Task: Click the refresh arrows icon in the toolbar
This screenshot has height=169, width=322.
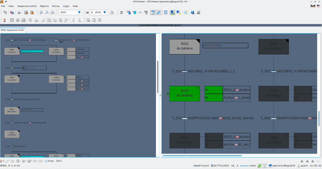Action: pos(121,12)
